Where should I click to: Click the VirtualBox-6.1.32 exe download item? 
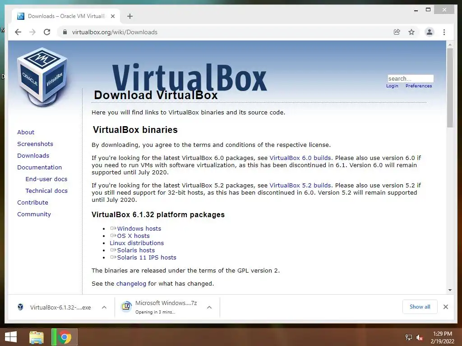click(x=55, y=307)
